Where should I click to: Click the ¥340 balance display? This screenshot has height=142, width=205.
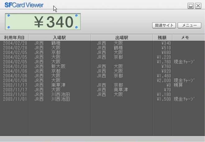[43, 21]
